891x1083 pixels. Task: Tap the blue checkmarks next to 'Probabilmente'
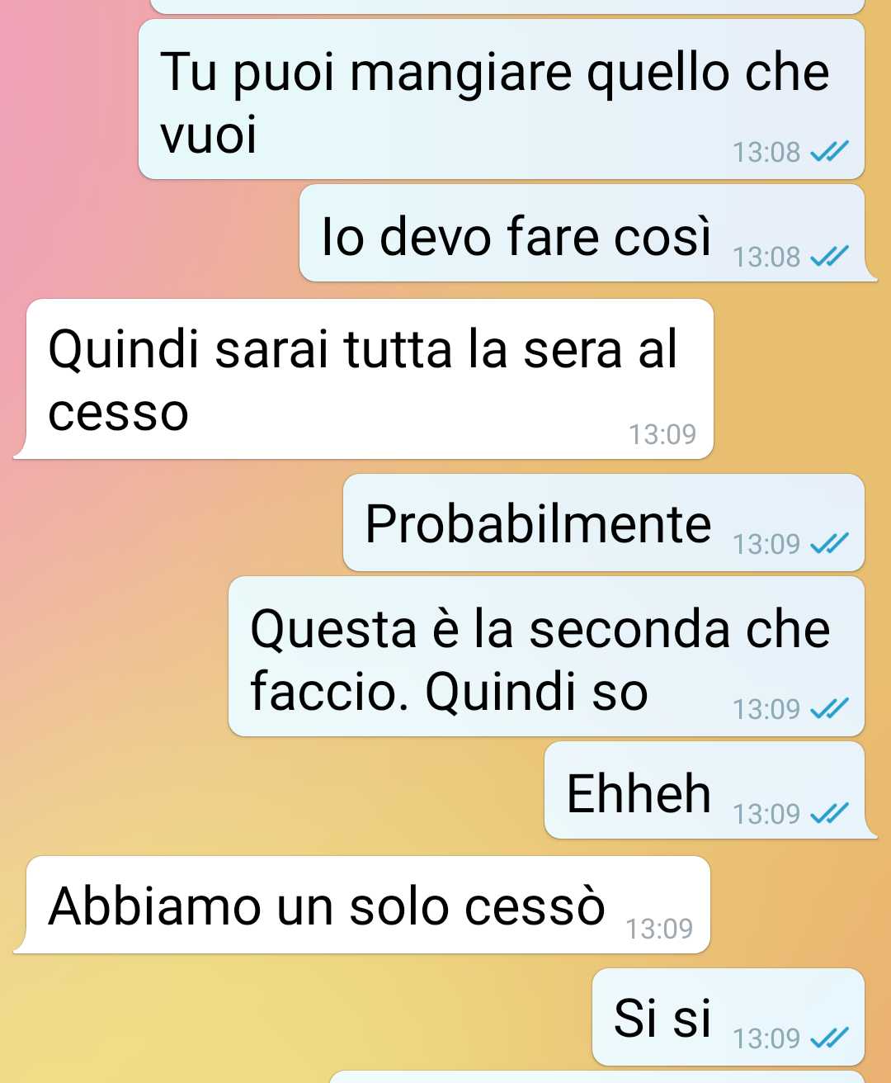click(829, 543)
